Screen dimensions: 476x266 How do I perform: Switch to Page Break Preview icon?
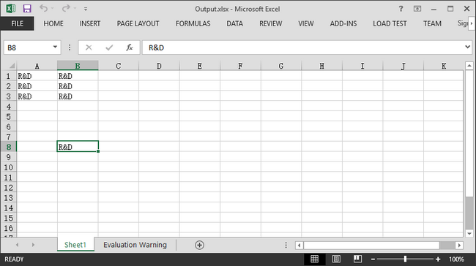[357, 259]
